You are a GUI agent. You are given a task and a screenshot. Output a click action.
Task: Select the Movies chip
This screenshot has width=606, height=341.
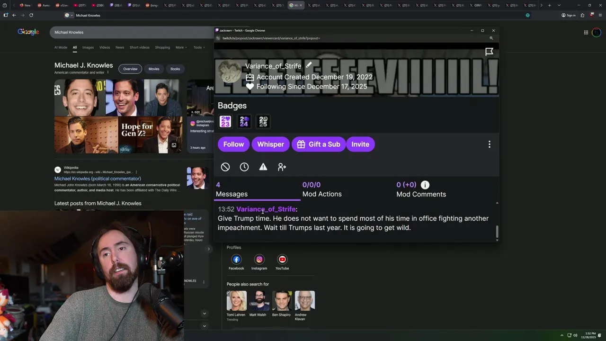154,69
